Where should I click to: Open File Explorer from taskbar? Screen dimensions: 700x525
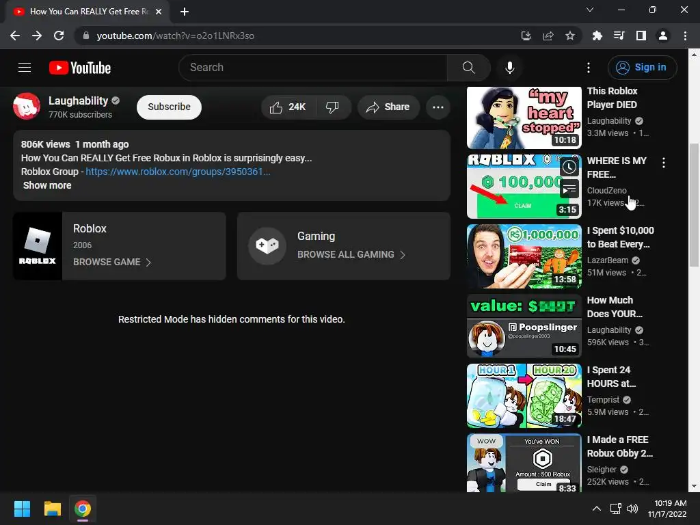(x=52, y=509)
